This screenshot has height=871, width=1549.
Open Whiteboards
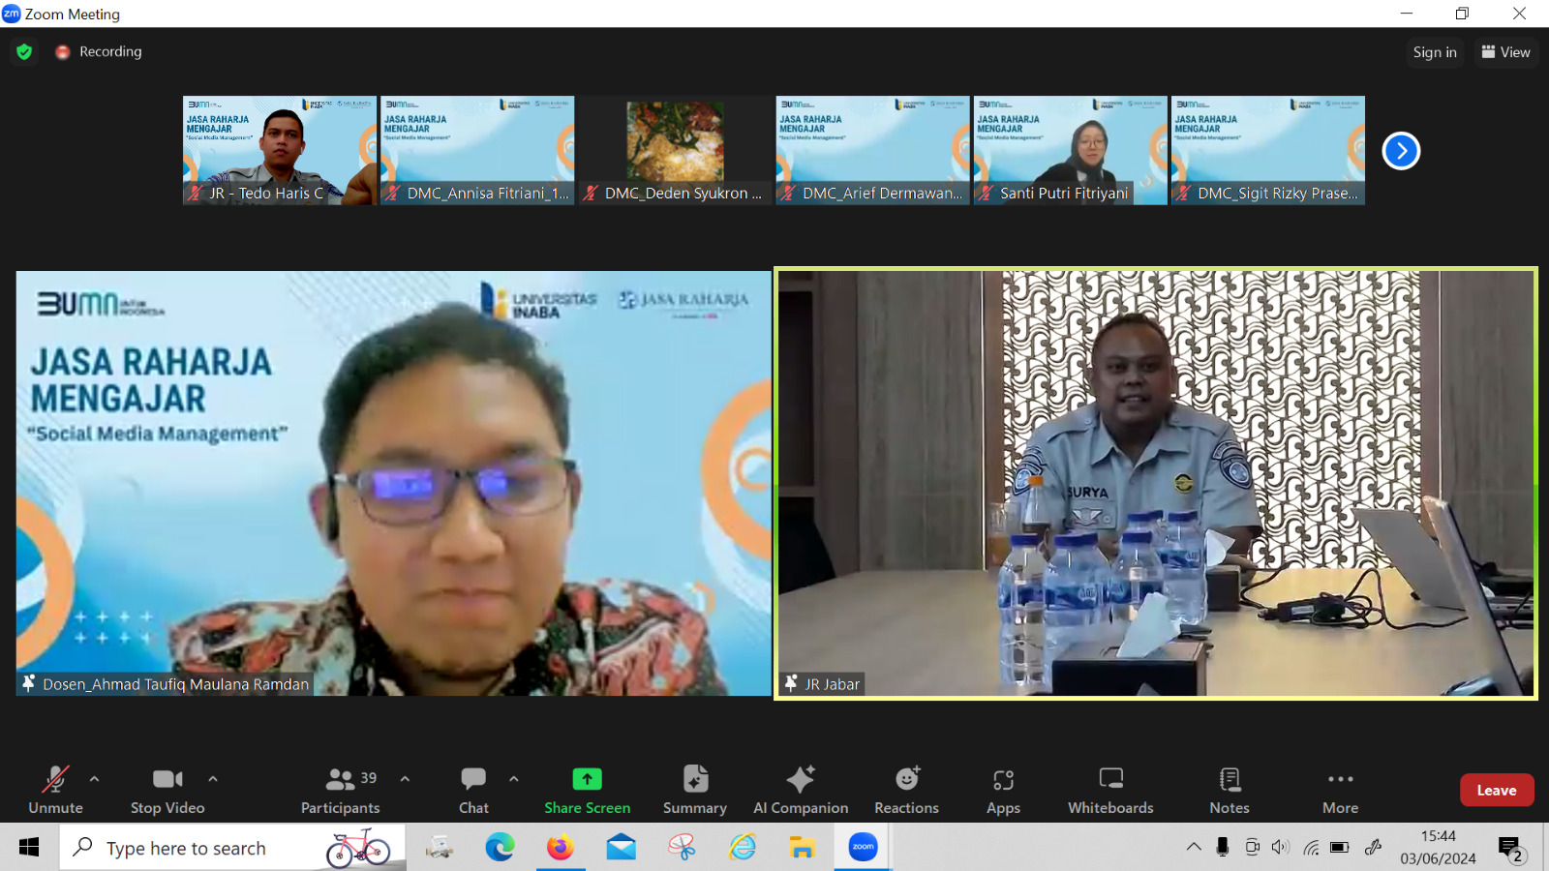click(1110, 790)
